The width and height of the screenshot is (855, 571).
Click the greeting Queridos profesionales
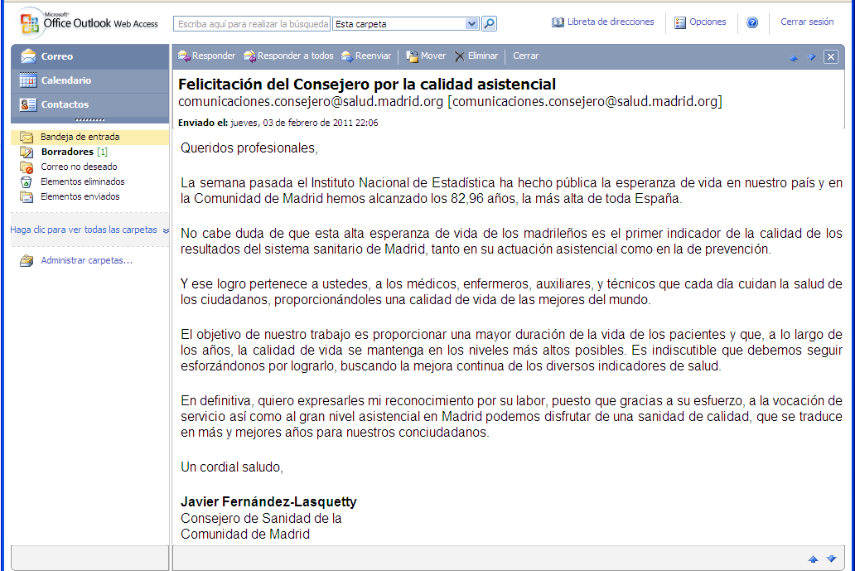[249, 148]
